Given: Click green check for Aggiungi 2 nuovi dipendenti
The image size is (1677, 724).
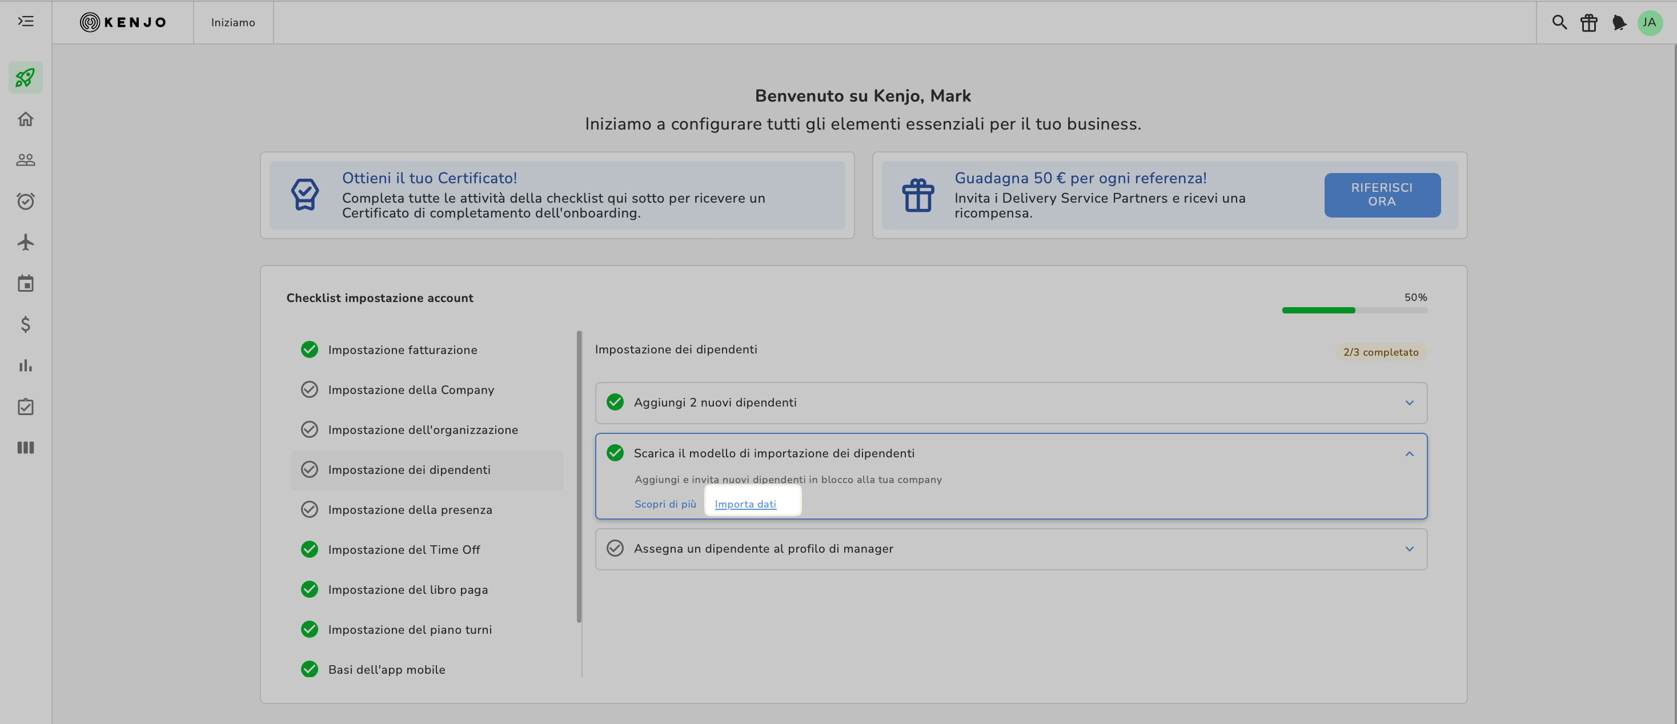Looking at the screenshot, I should 615,402.
